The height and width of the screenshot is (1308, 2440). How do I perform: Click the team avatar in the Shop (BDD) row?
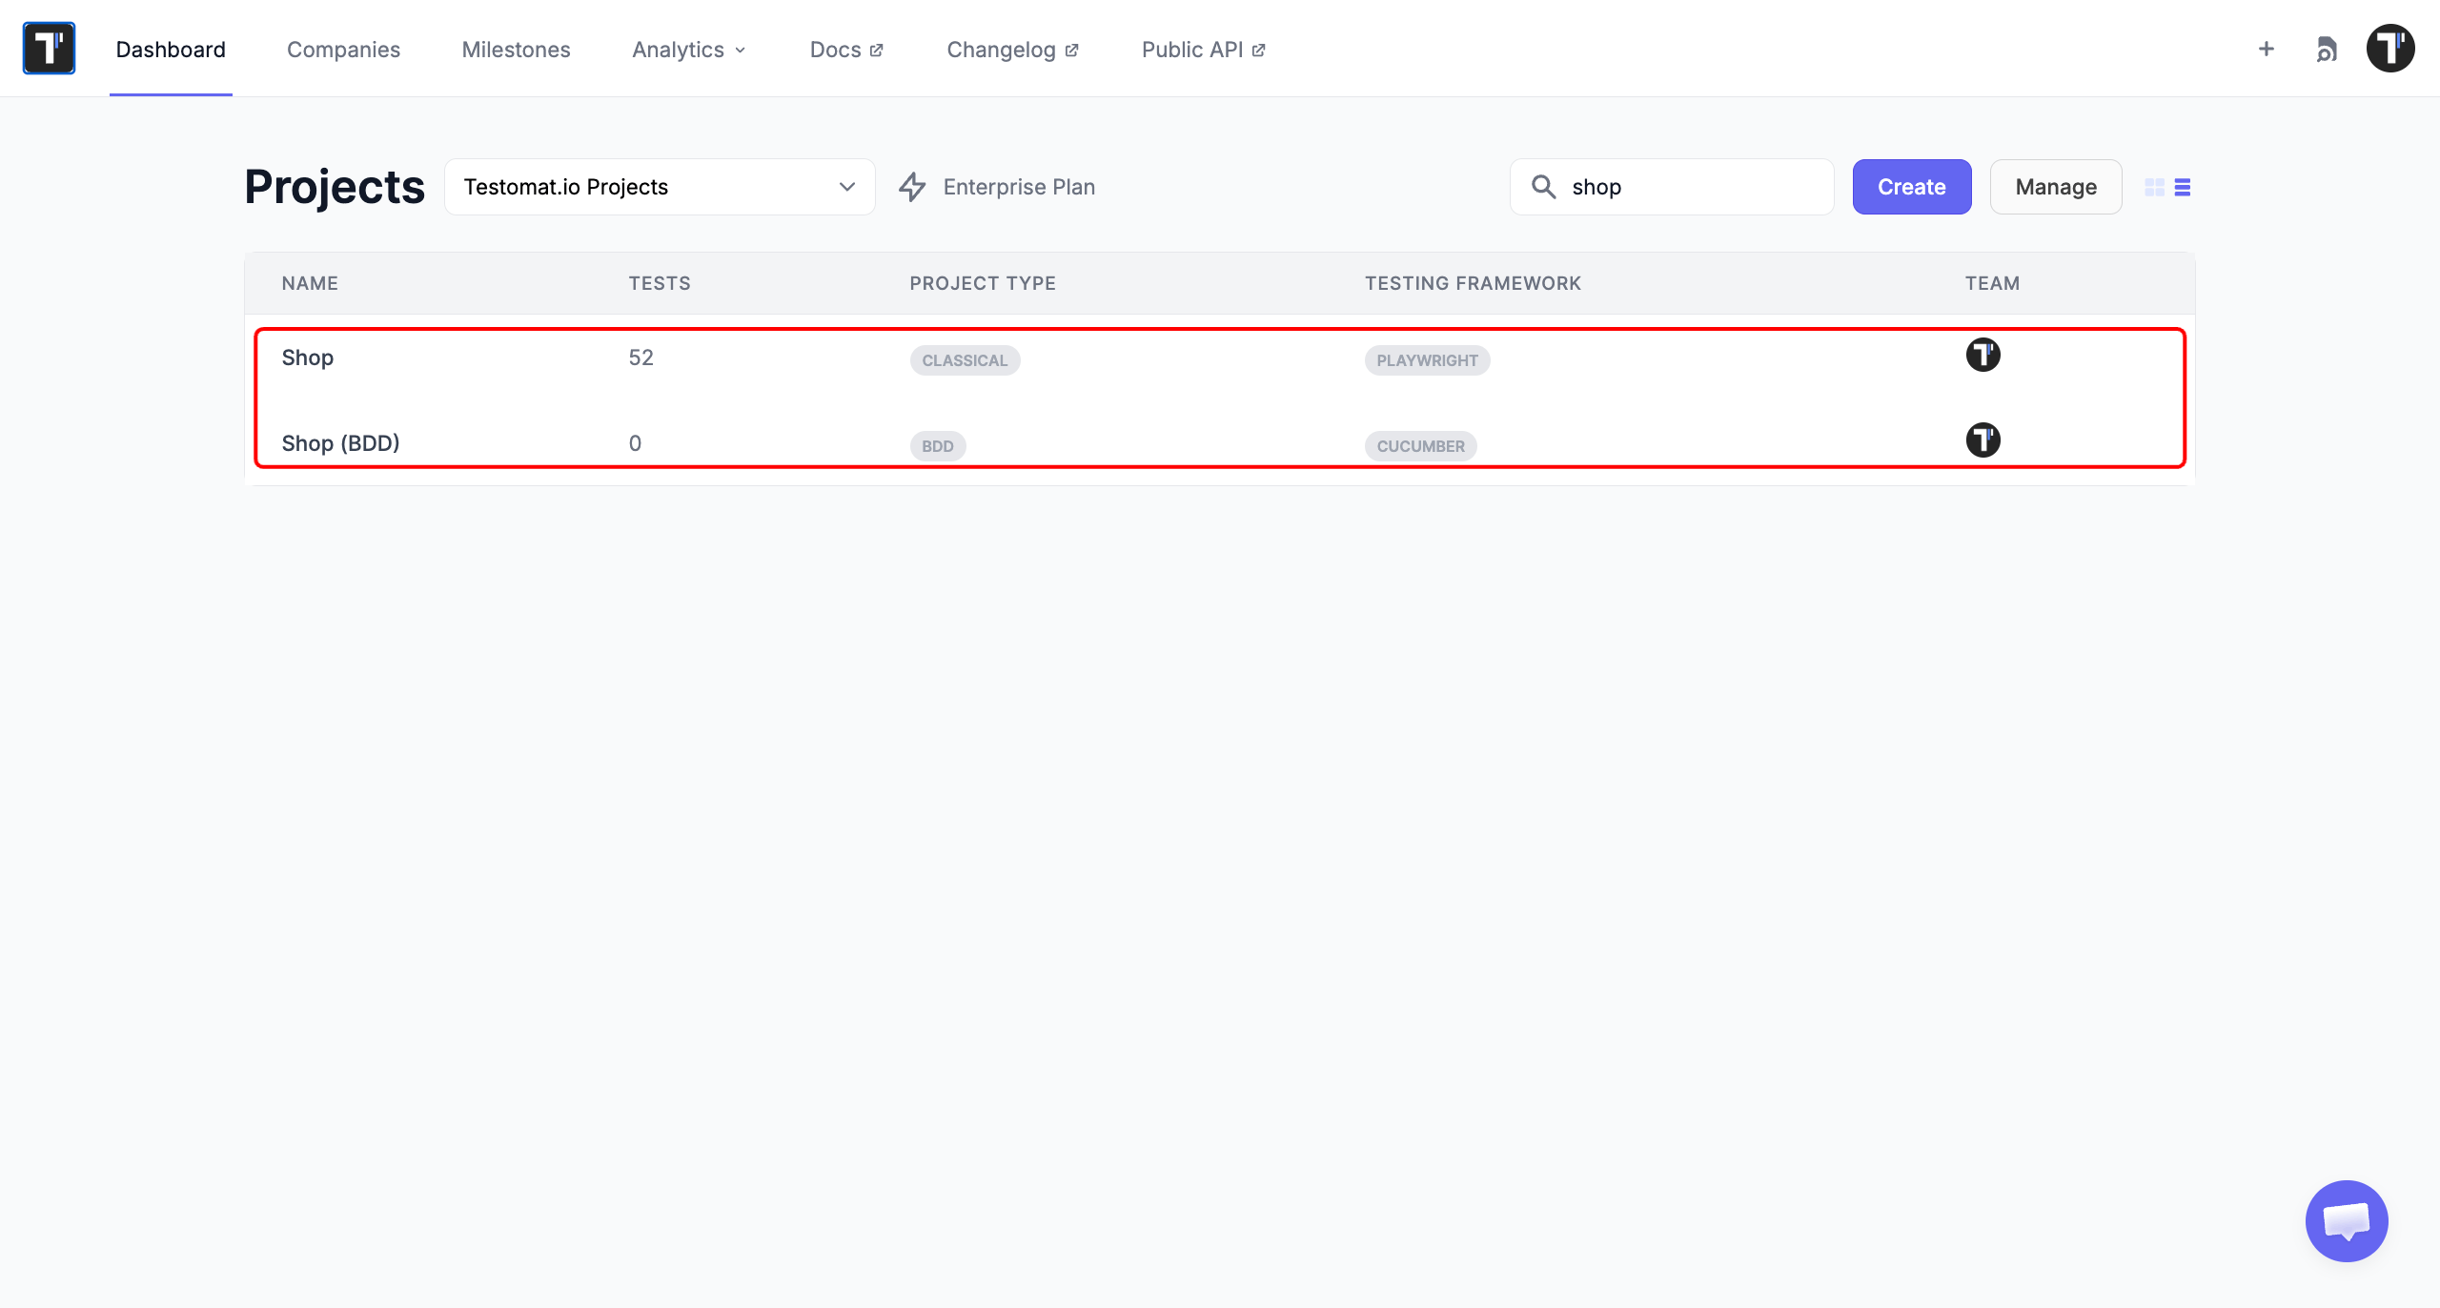[1983, 439]
